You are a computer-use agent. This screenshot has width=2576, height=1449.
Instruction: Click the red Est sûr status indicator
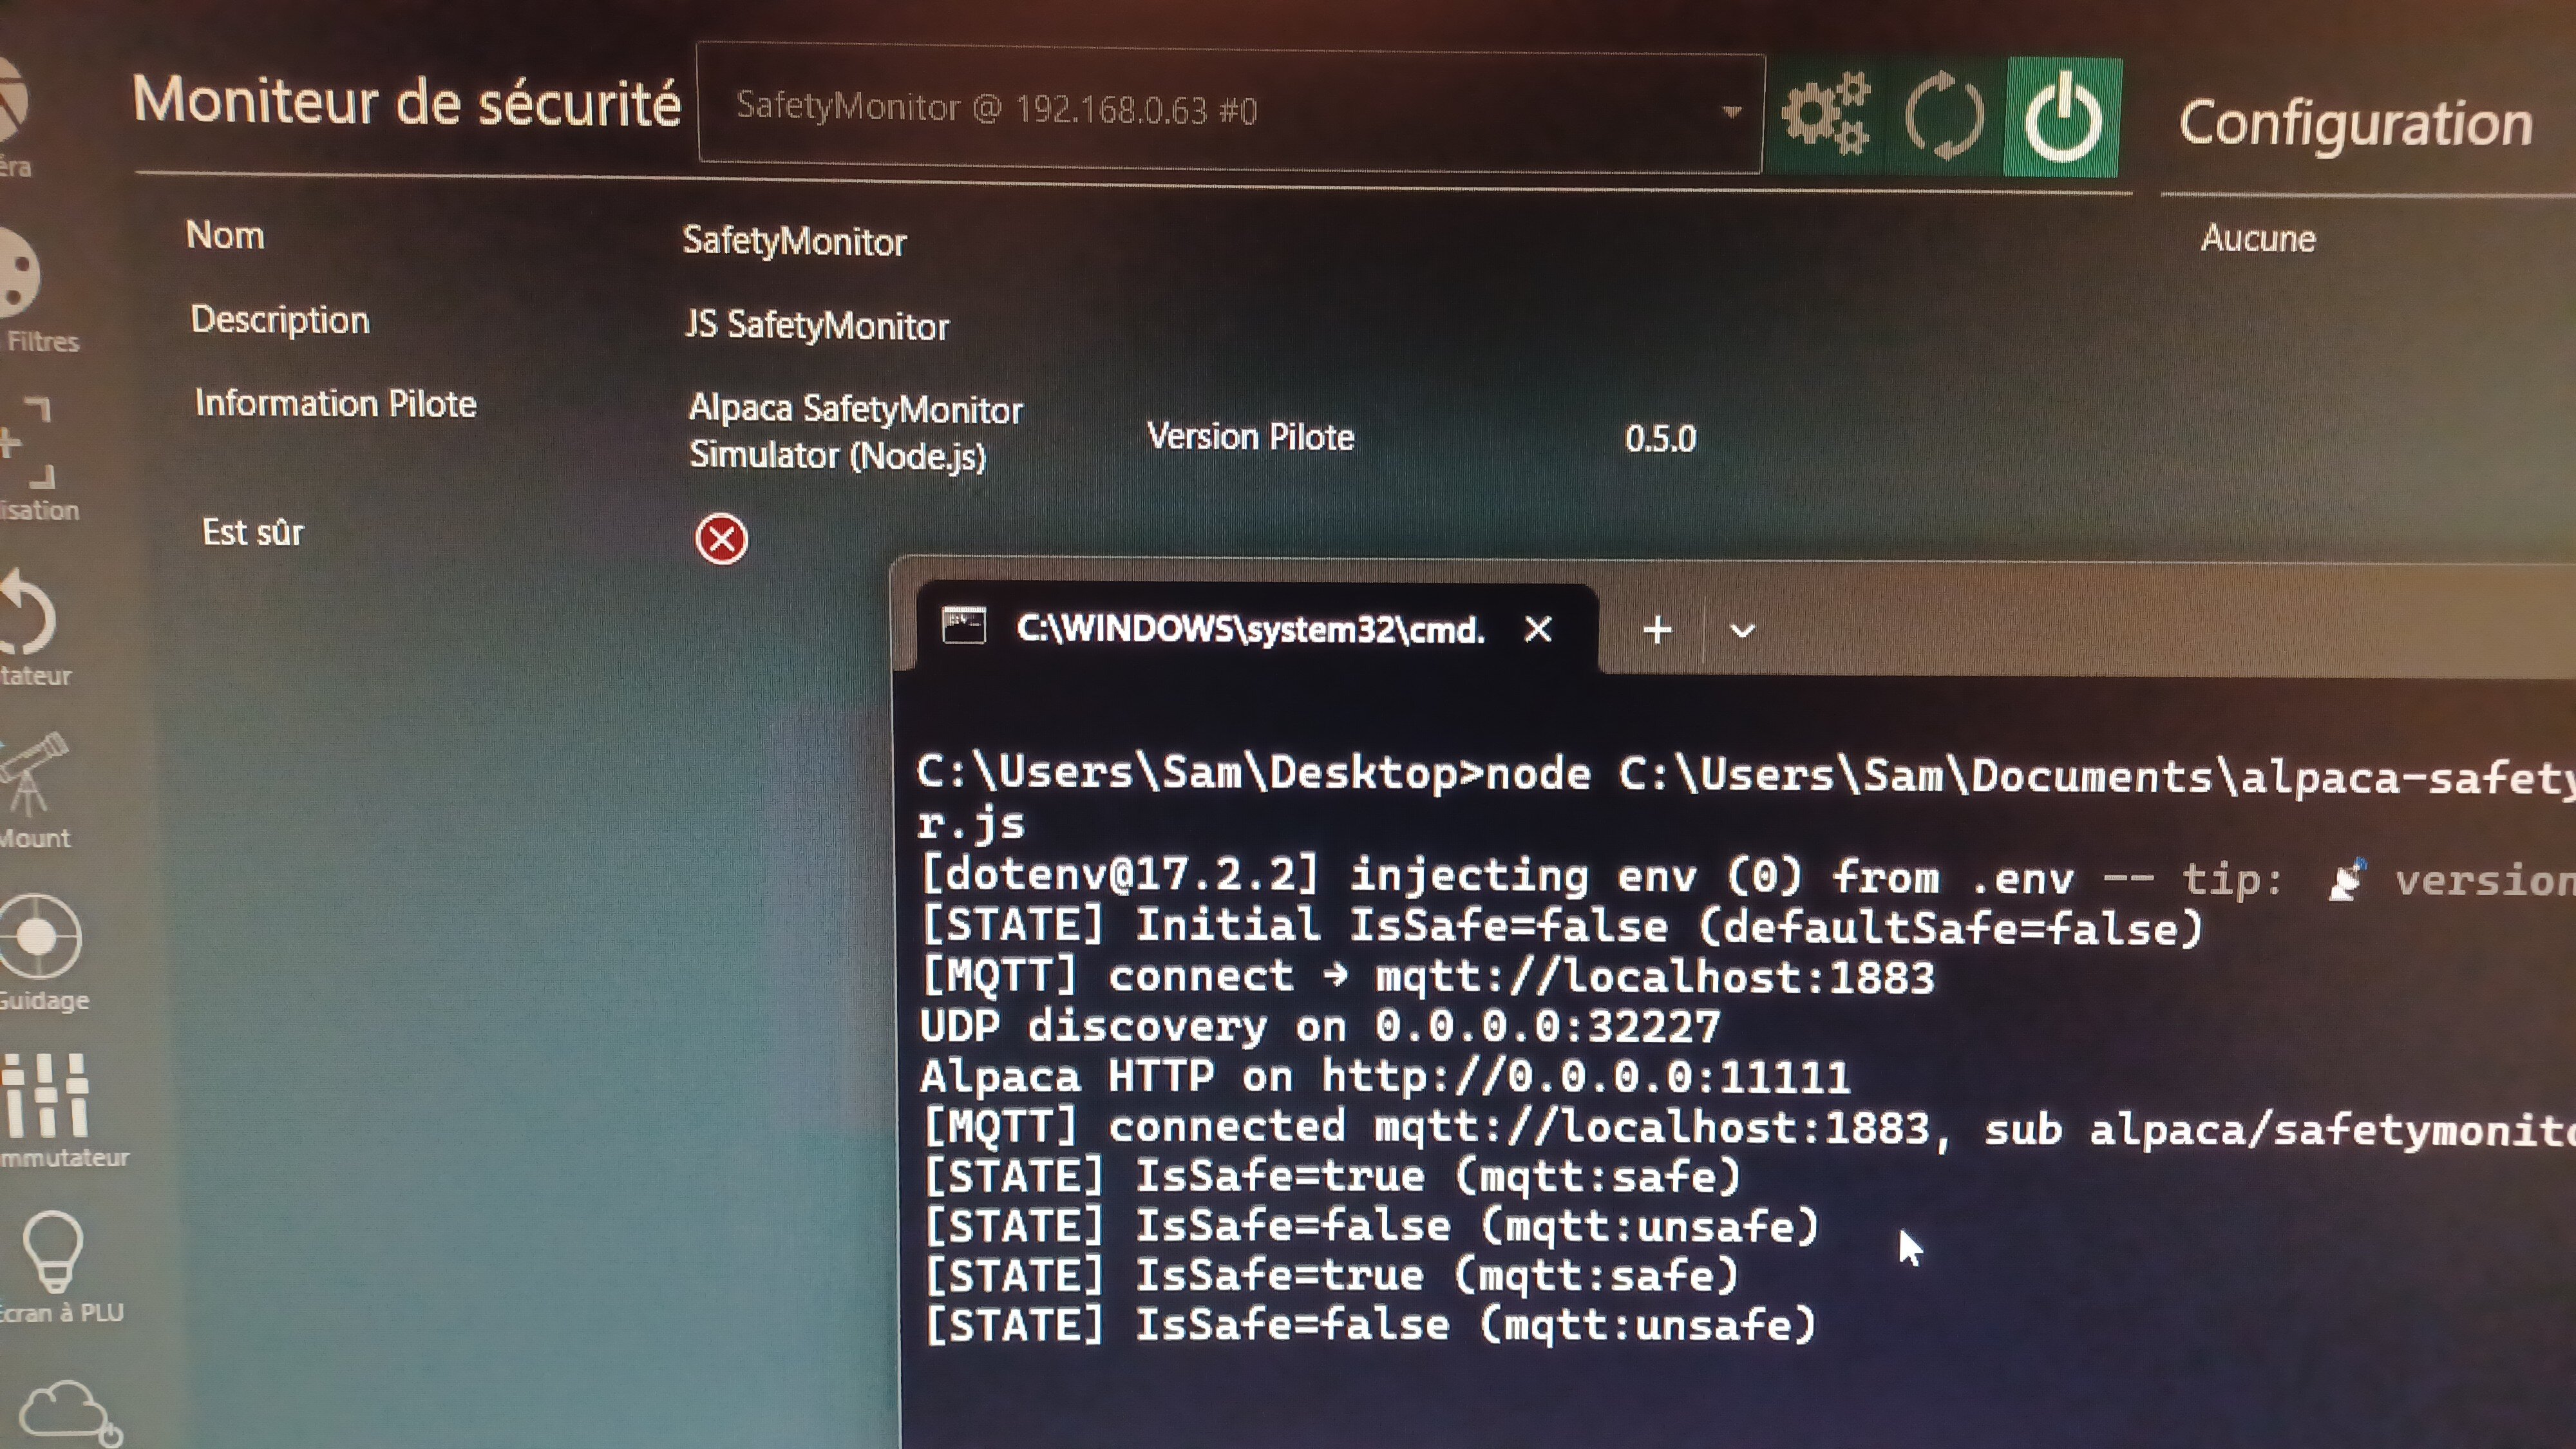coord(721,540)
